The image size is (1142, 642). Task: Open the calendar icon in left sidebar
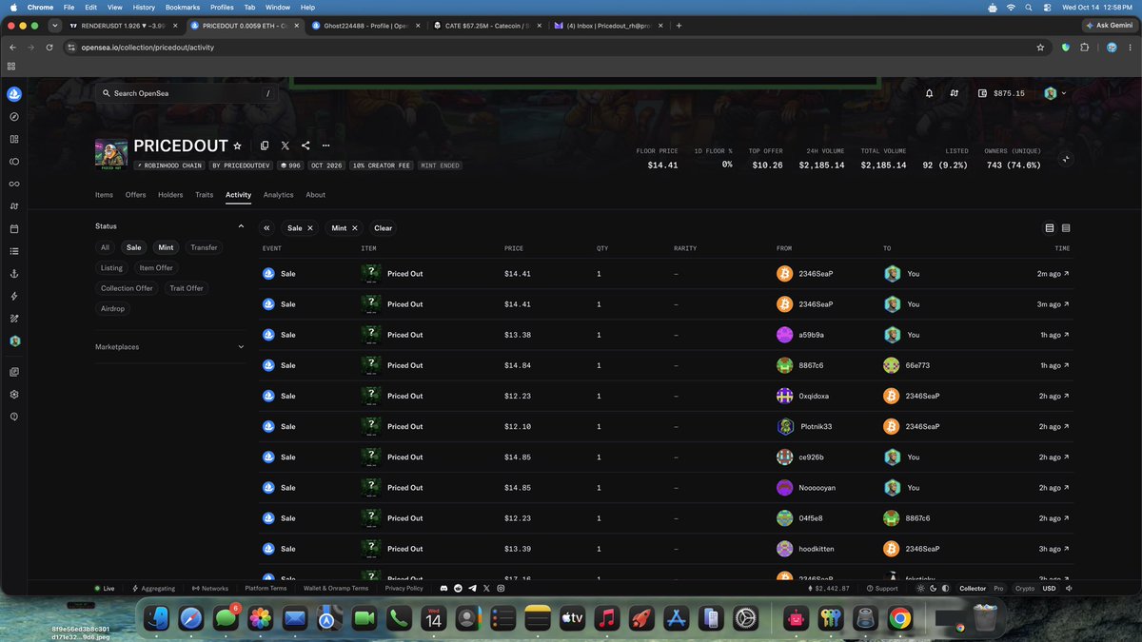point(14,229)
